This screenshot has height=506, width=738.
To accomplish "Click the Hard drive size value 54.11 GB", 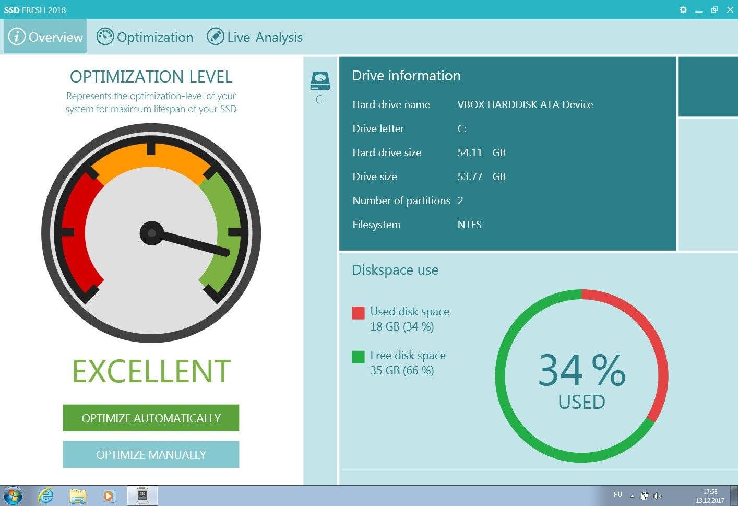I will point(481,152).
